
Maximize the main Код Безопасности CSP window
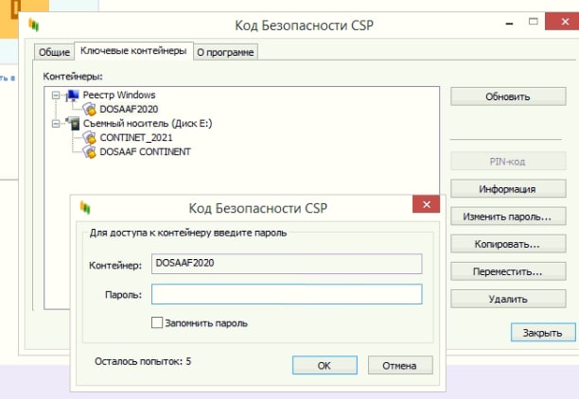click(534, 22)
